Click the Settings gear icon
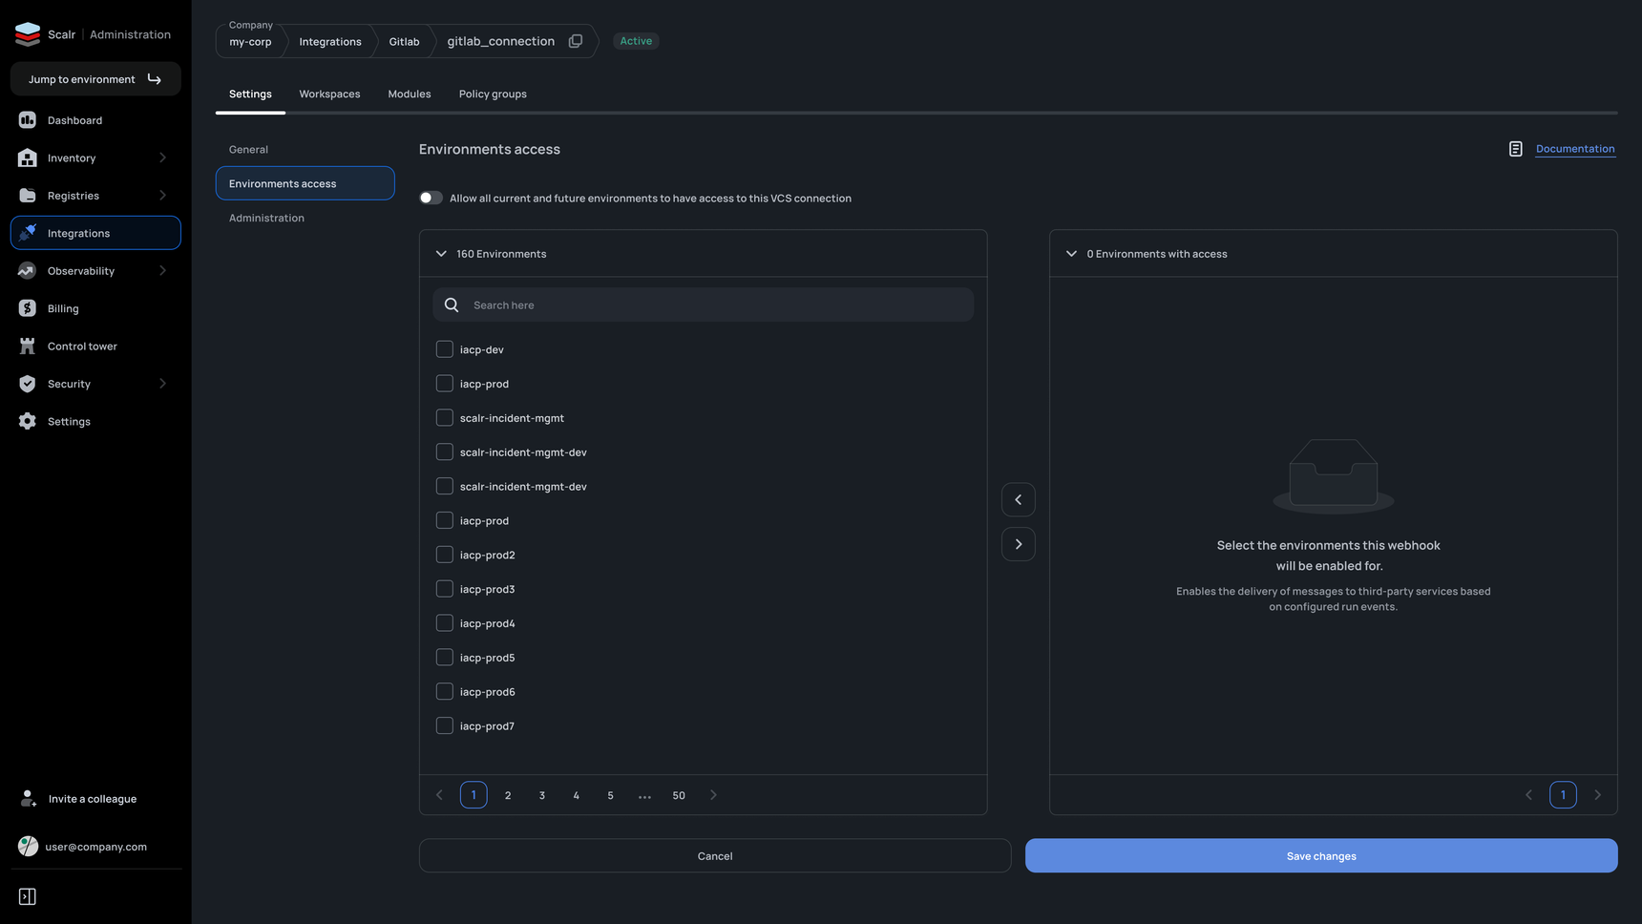Image resolution: width=1642 pixels, height=924 pixels. click(28, 421)
